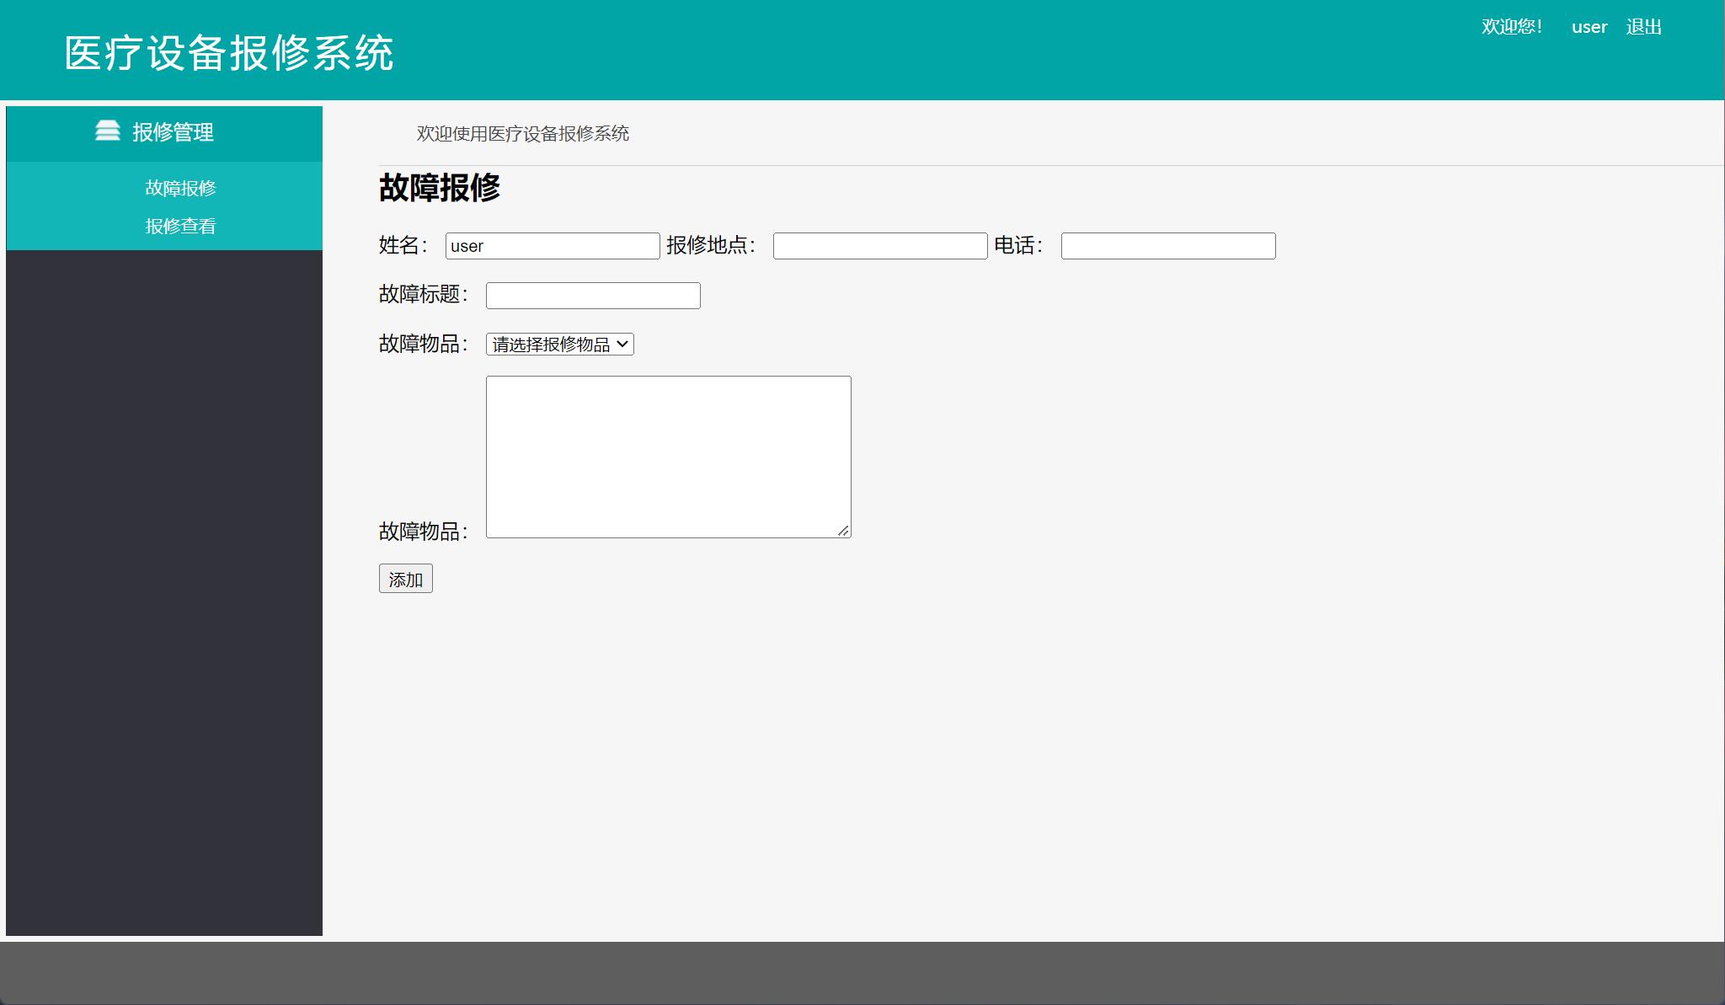
Task: Click inside the 故障物品 description textarea
Action: pos(668,446)
